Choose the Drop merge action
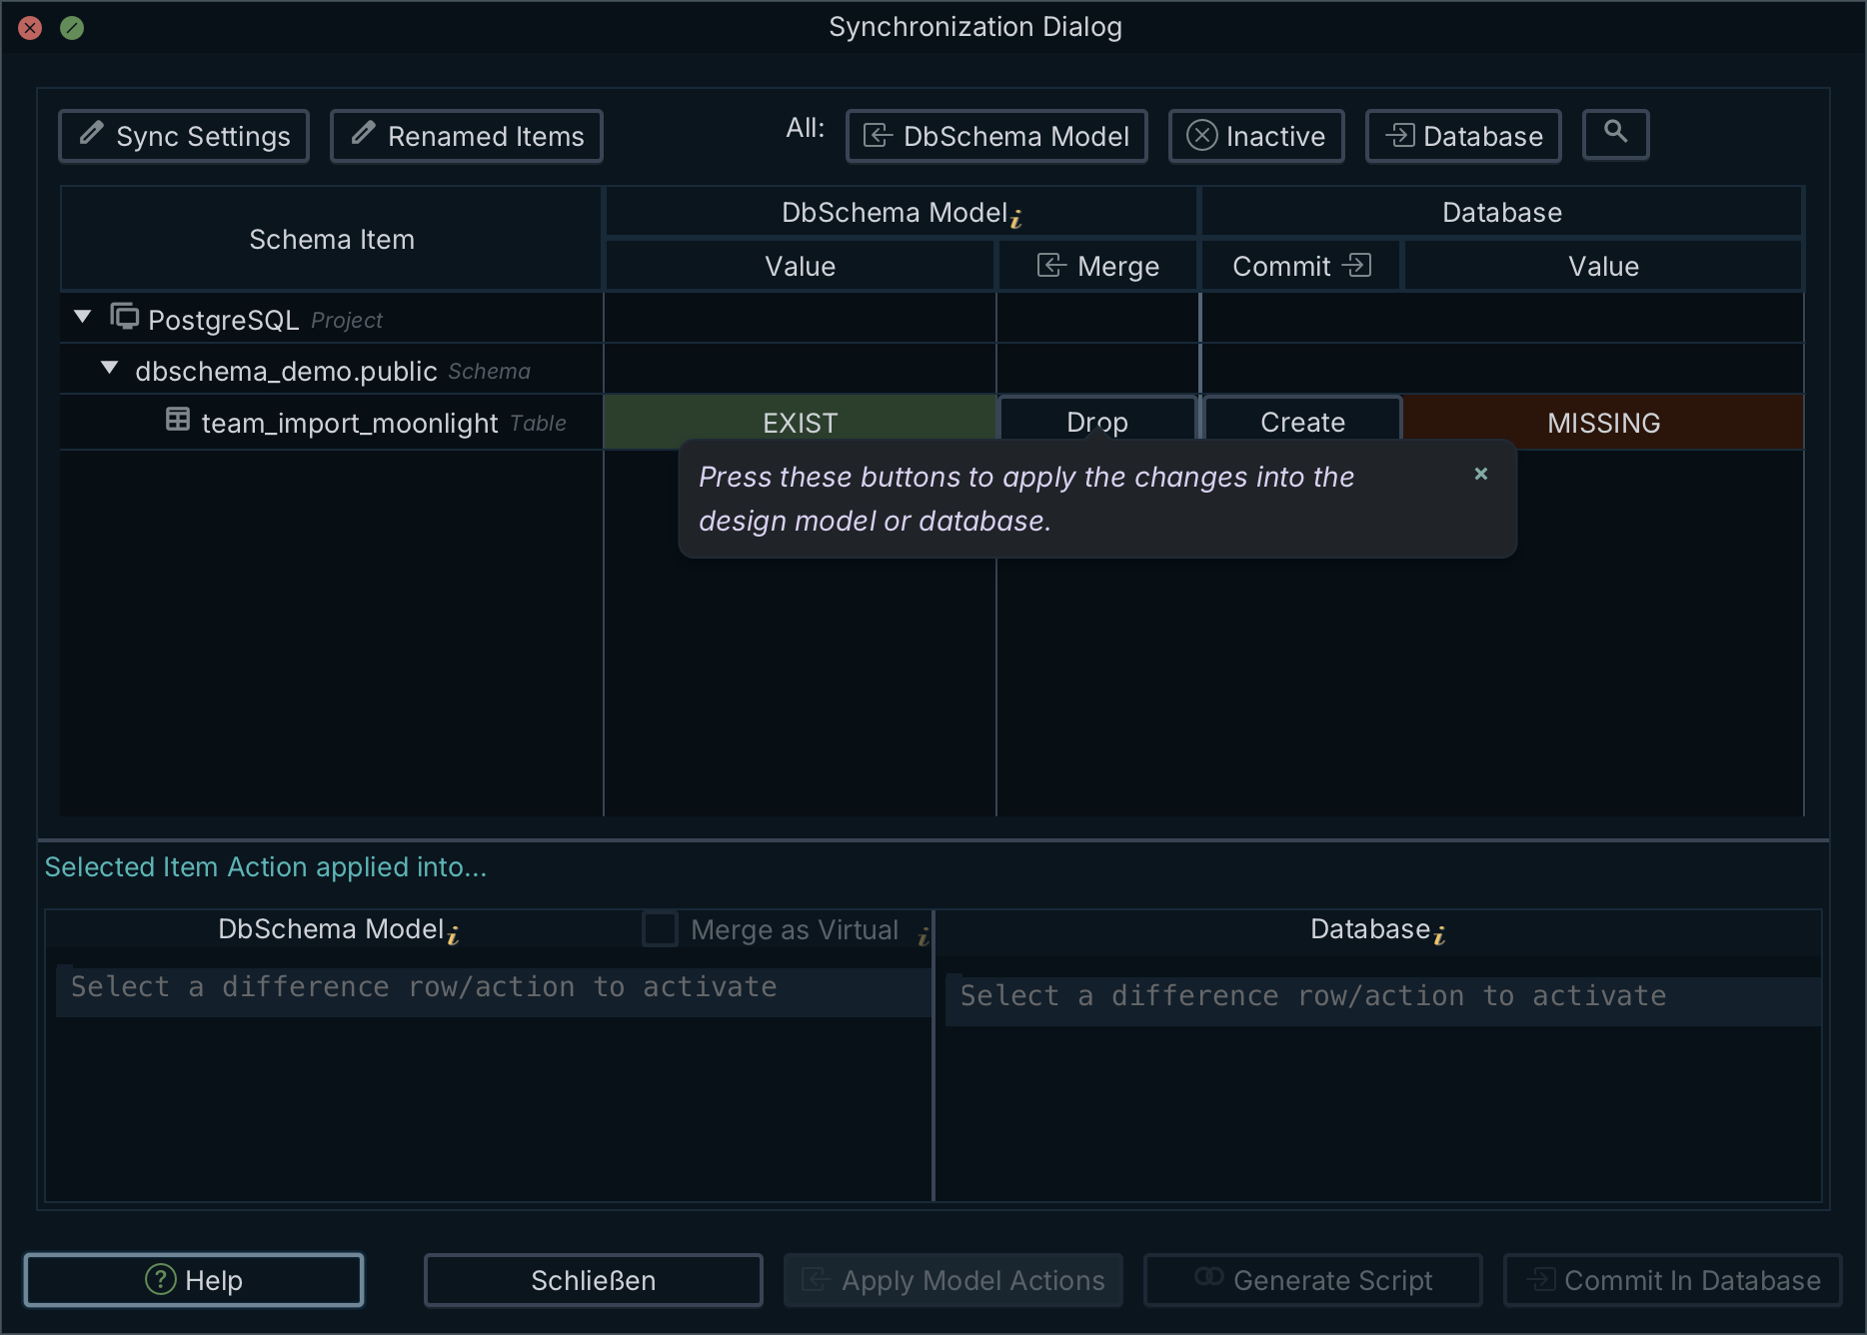1867x1335 pixels. 1097,422
